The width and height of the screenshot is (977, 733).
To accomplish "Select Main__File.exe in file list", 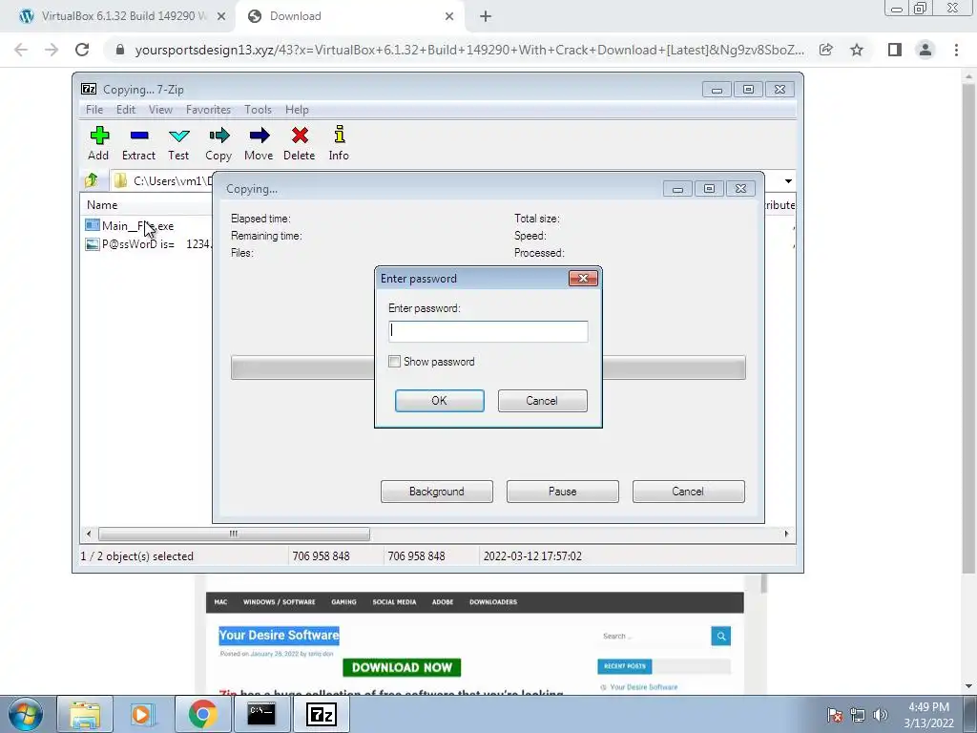I will click(x=137, y=225).
